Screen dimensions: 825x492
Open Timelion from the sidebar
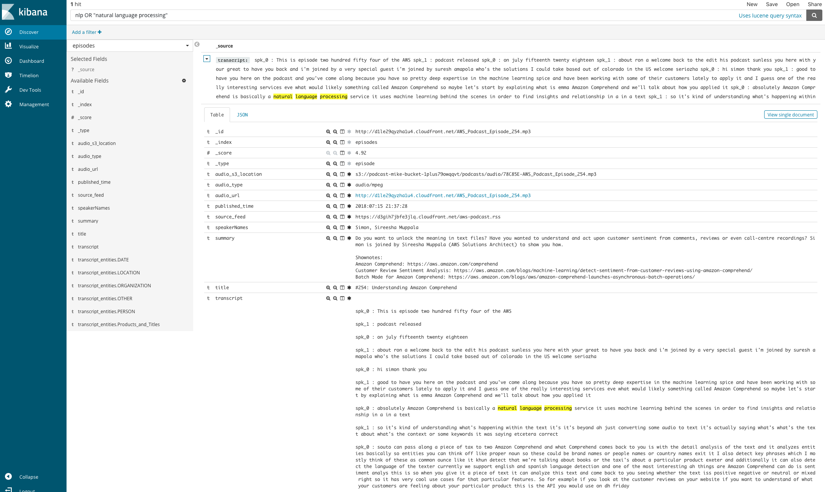pos(29,75)
